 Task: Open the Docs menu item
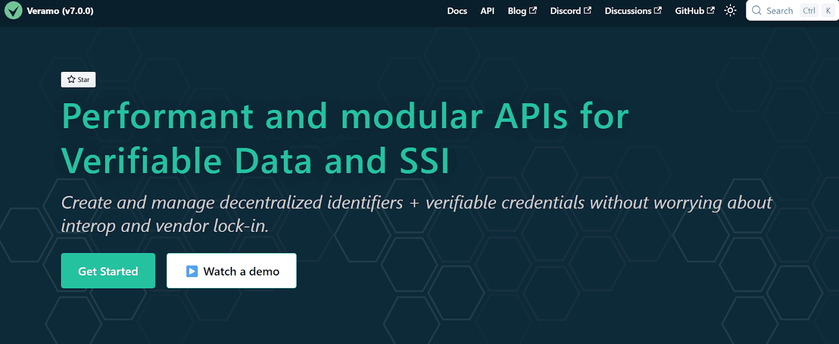click(457, 10)
